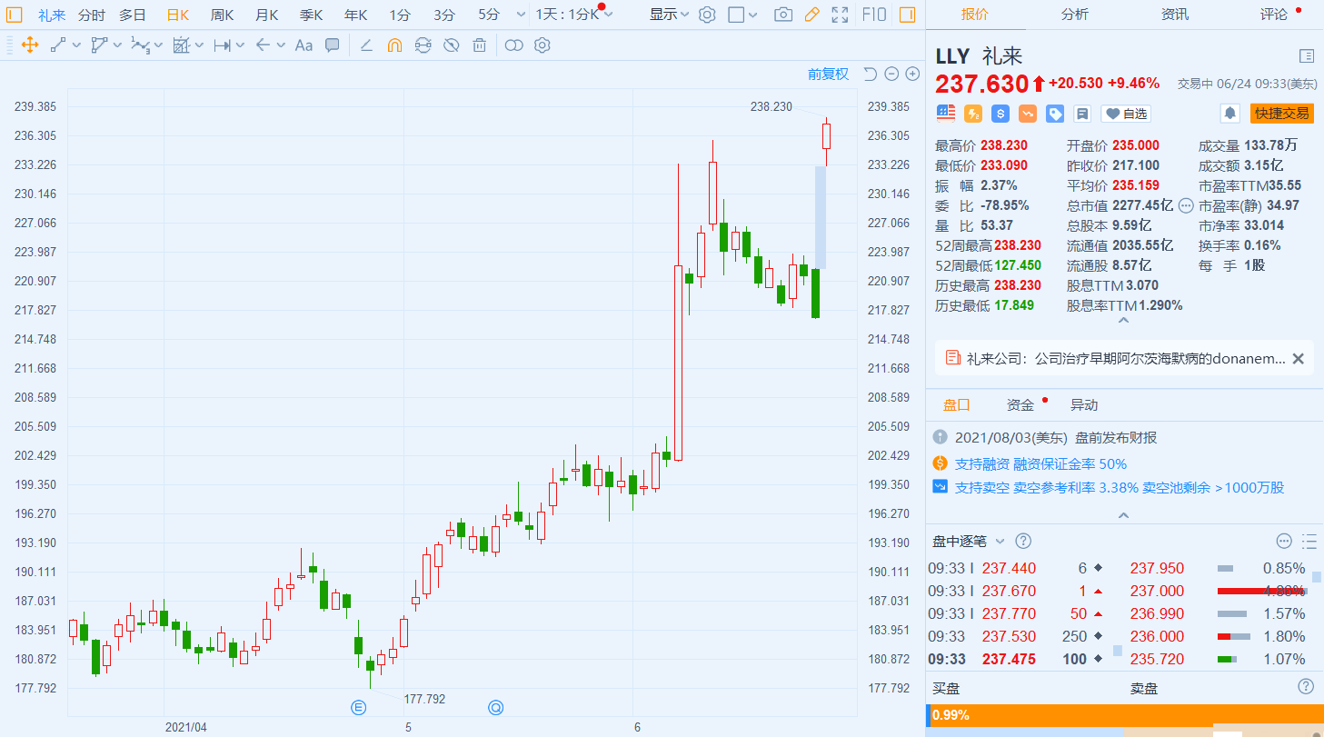Open the 1天:1分K period dropdown
Viewport: 1324px width, 737px height.
[573, 15]
